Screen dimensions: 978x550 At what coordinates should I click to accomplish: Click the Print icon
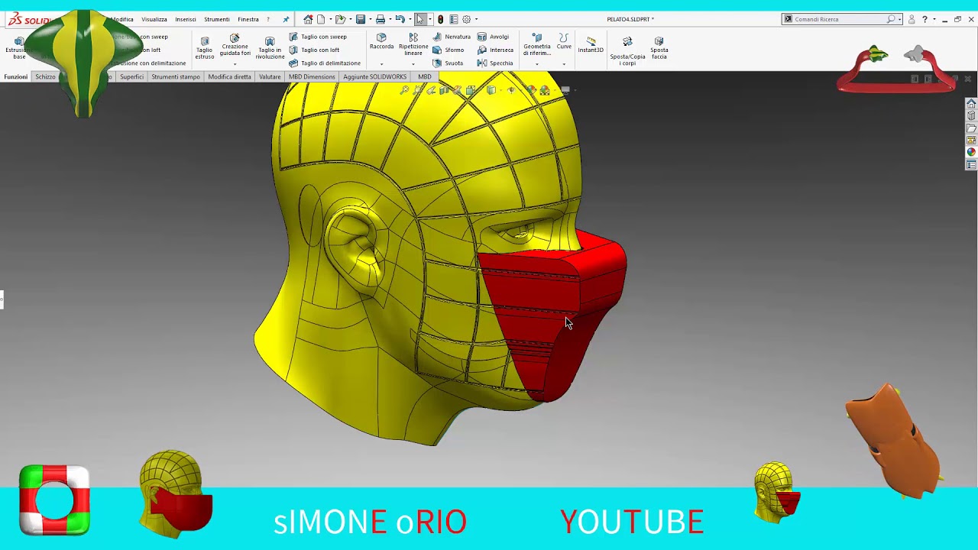click(x=381, y=19)
